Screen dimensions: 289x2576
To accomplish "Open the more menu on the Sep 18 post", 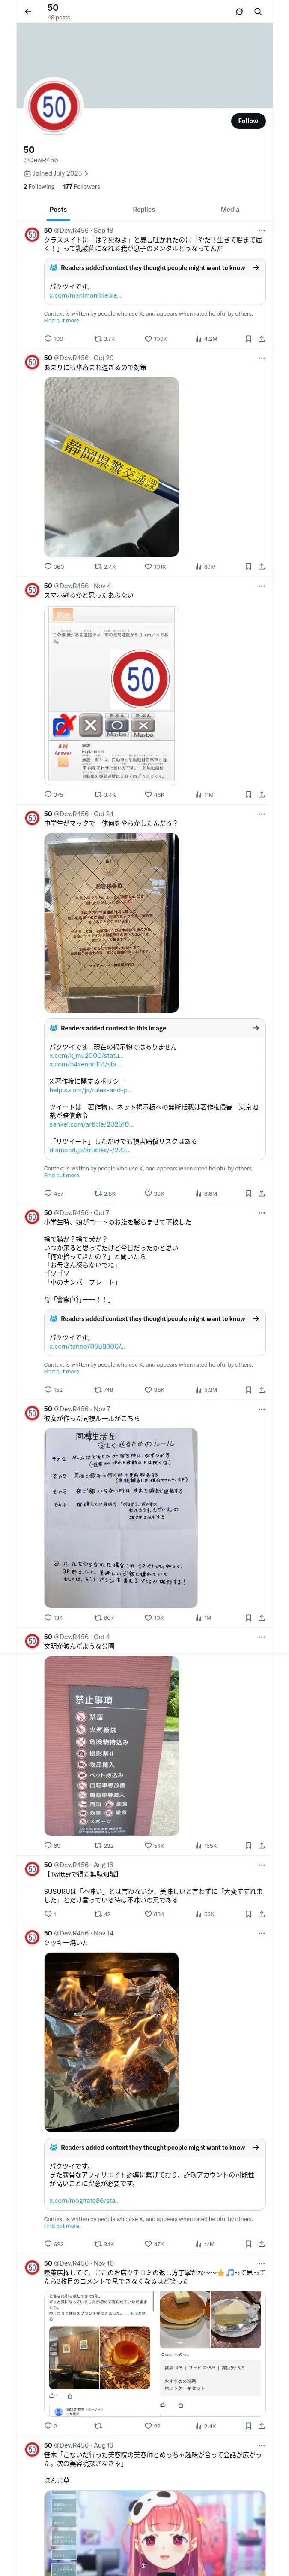I will coord(262,230).
